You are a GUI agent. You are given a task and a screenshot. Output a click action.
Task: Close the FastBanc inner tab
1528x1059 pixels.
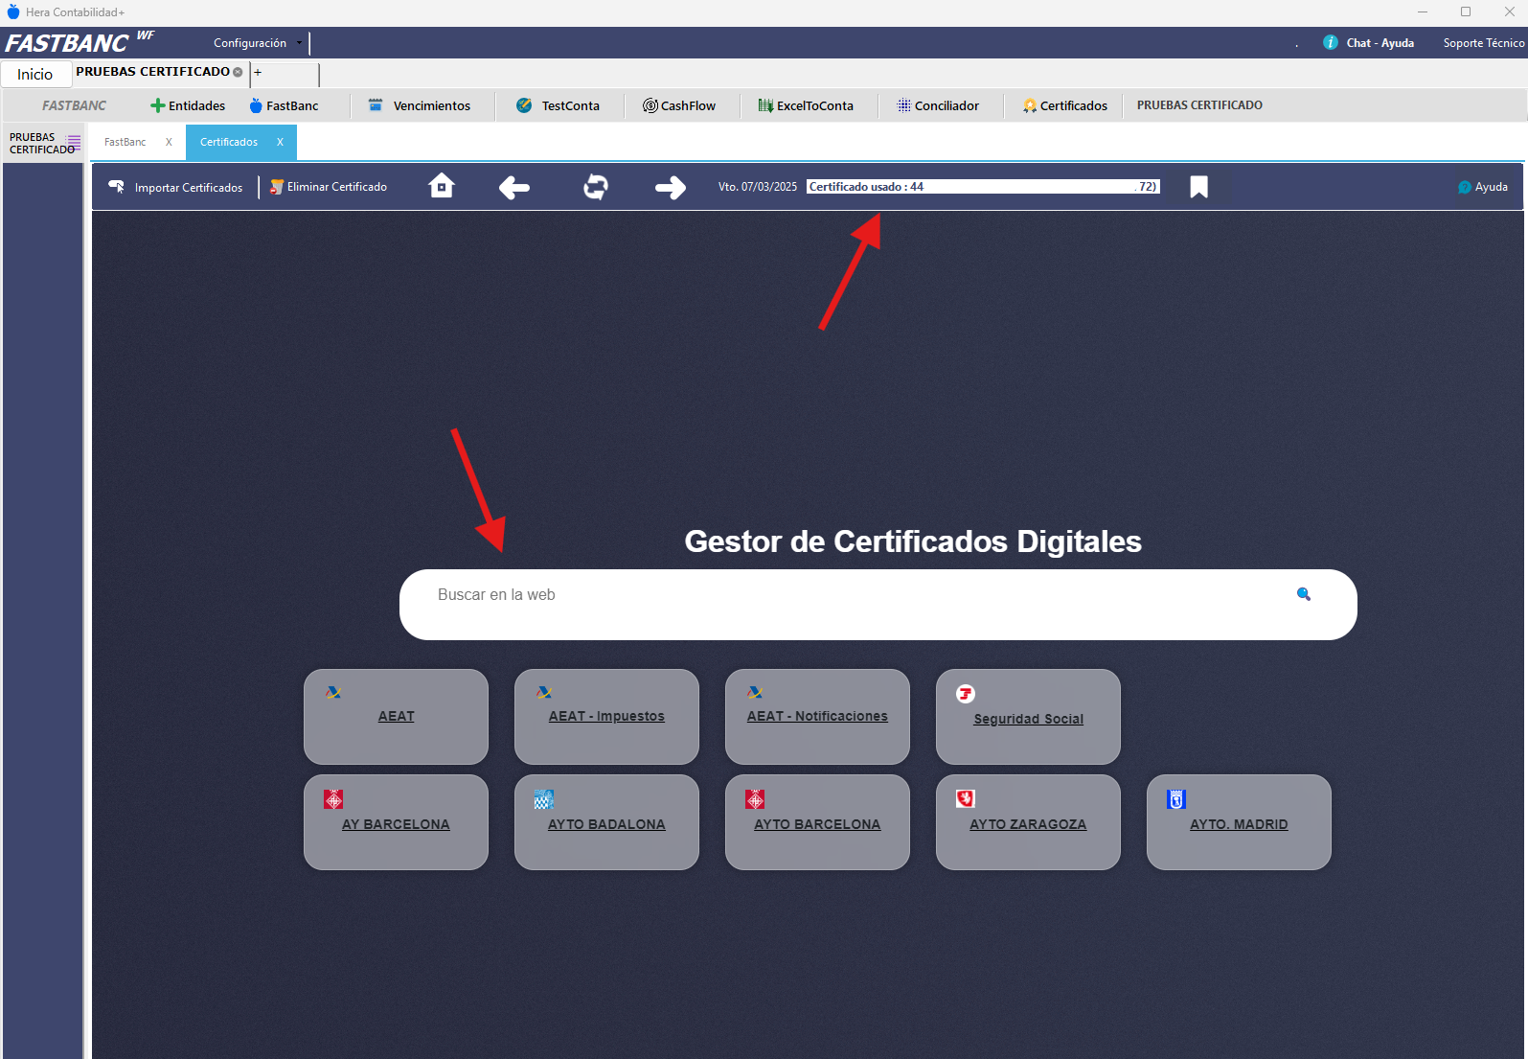169,142
